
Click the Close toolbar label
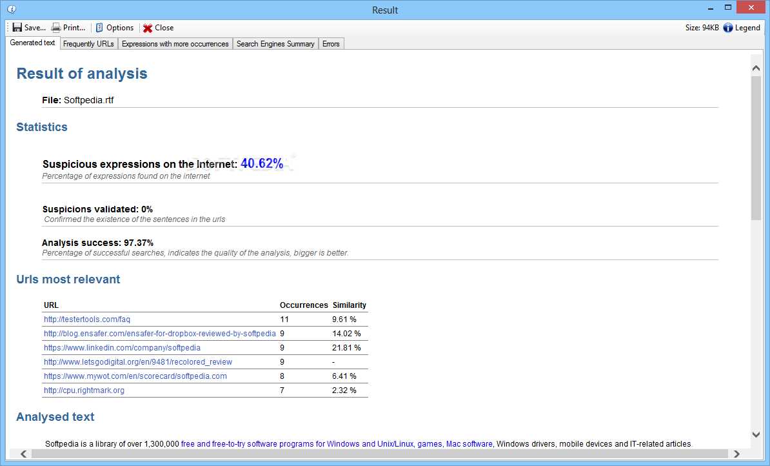[164, 28]
